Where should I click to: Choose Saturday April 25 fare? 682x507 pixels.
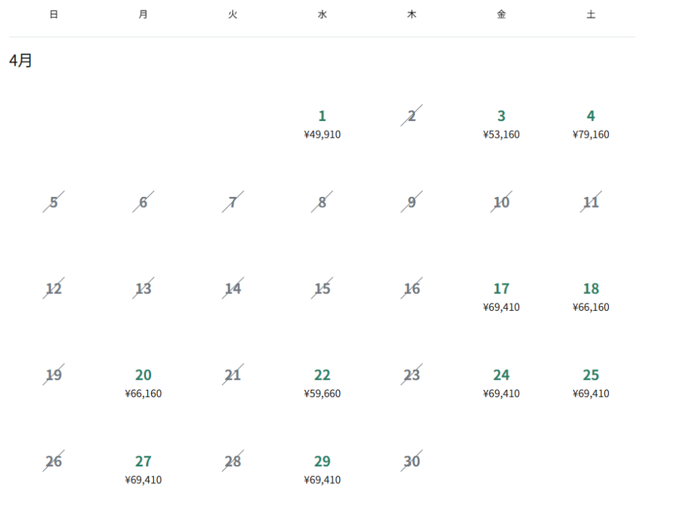(590, 383)
